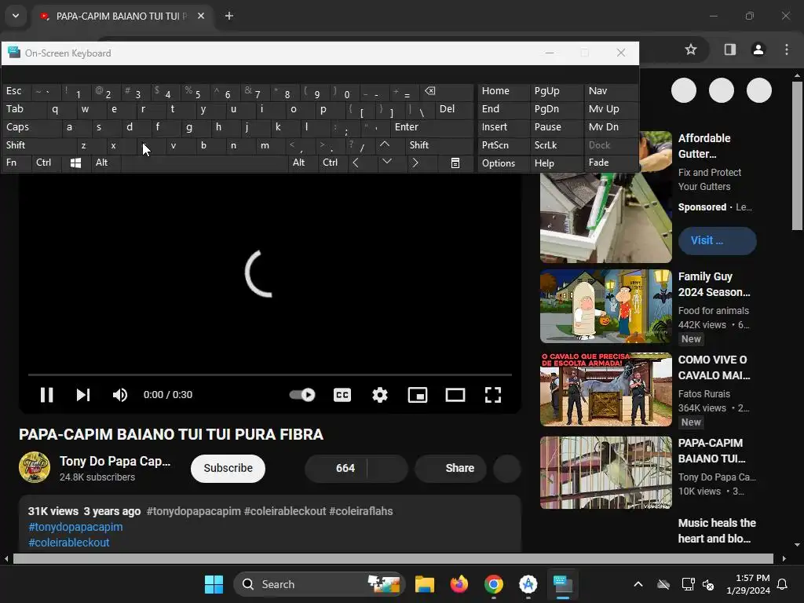Skip to the next video
Screen dimensions: 804x603
83,395
